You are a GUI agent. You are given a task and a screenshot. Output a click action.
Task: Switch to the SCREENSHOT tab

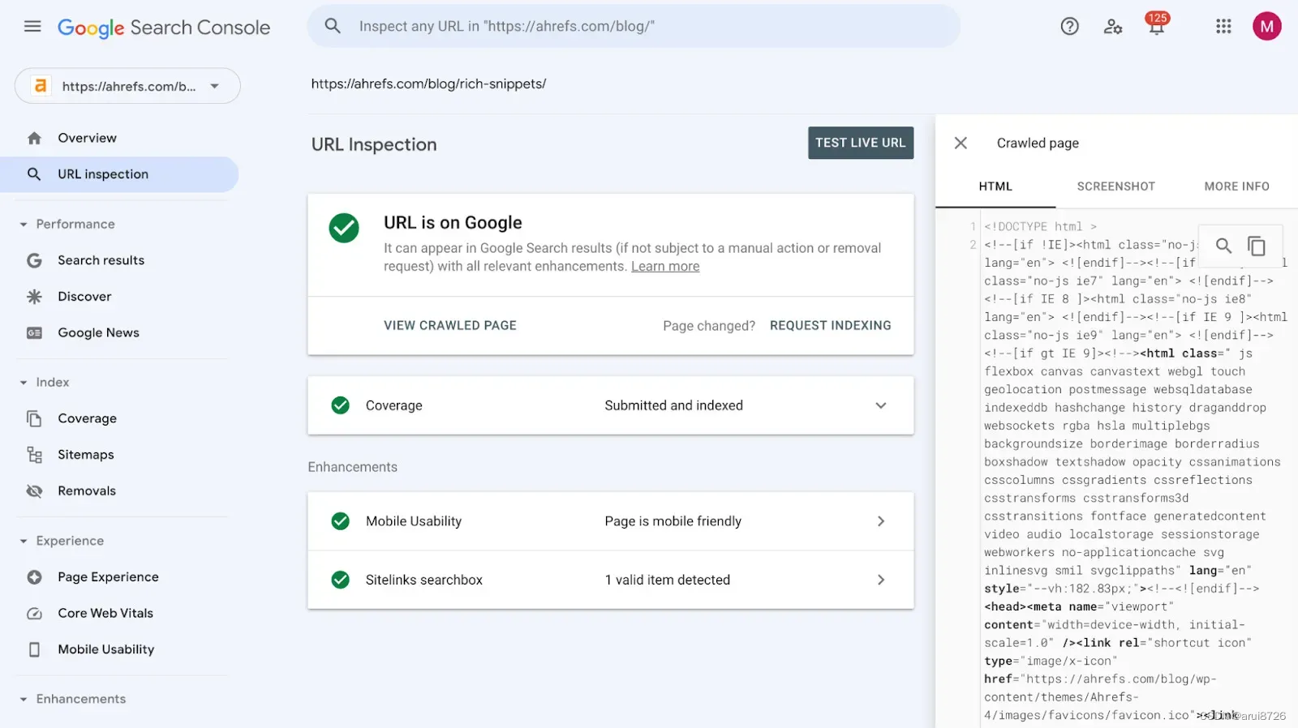pyautogui.click(x=1115, y=186)
